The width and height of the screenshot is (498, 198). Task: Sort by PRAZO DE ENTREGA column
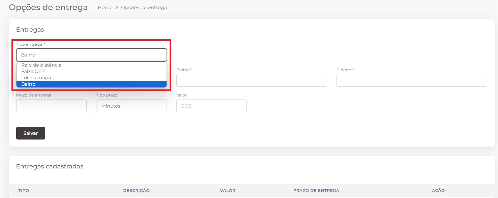coord(316,191)
